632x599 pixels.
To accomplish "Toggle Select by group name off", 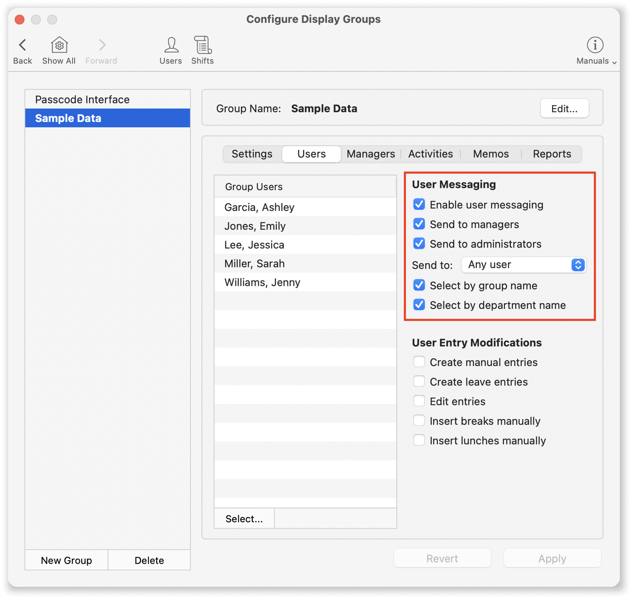I will 419,285.
